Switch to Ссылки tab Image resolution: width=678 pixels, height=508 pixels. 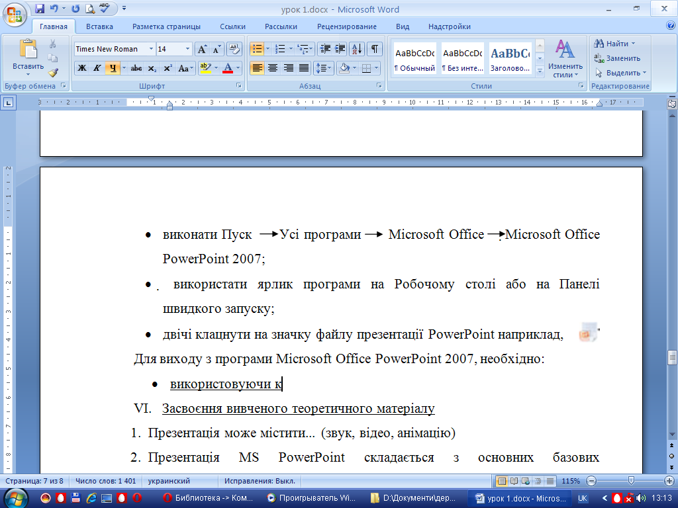pos(232,26)
